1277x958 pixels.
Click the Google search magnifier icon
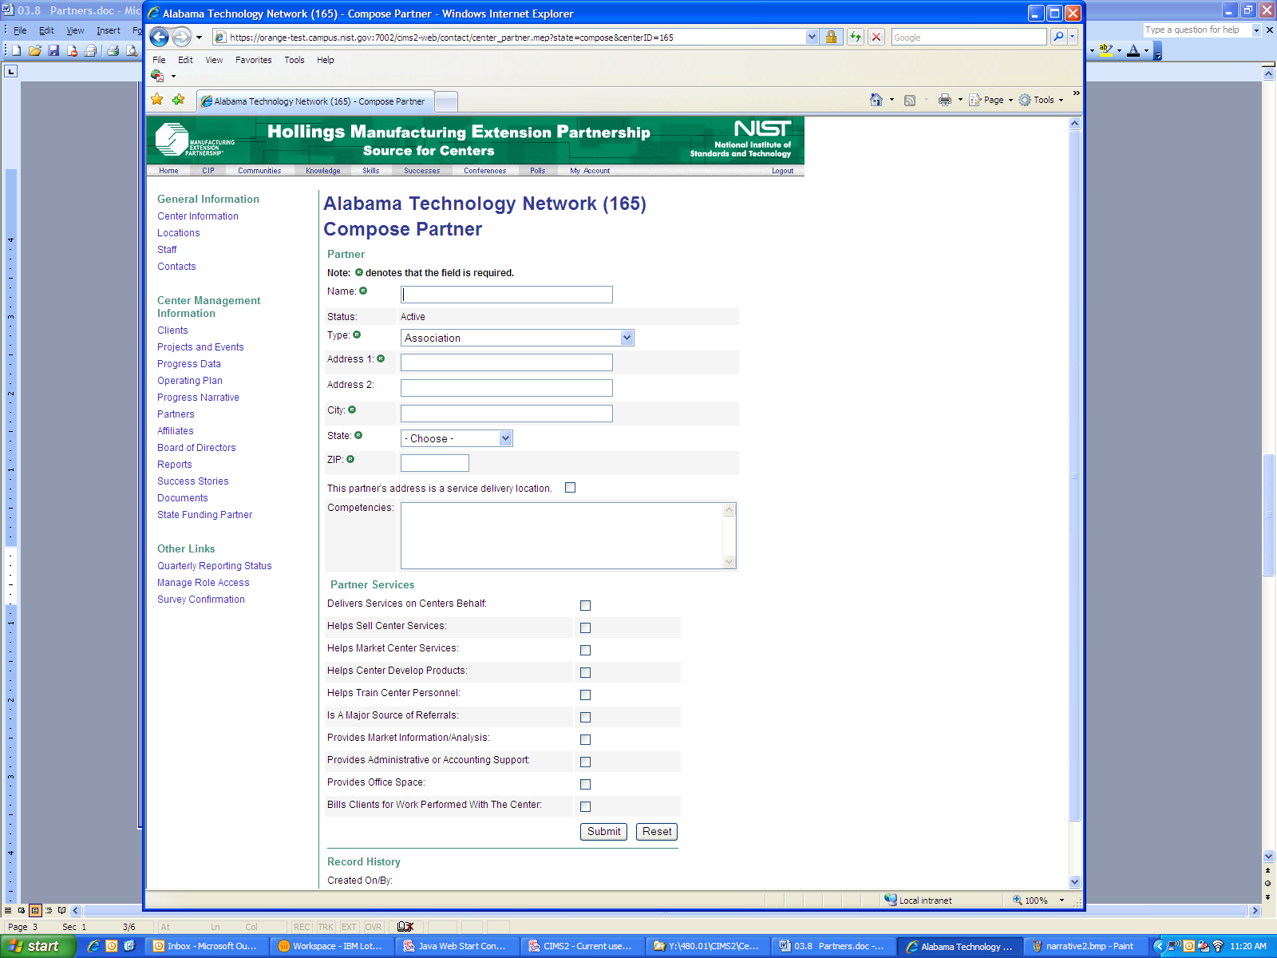click(x=1058, y=37)
